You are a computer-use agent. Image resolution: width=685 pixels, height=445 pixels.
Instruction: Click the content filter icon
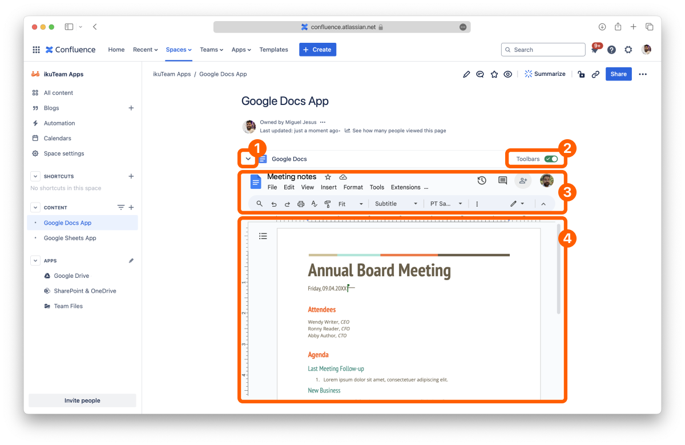pyautogui.click(x=120, y=208)
